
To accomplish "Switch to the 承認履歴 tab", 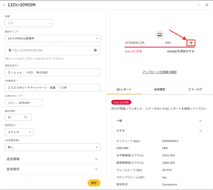I will click(x=159, y=89).
